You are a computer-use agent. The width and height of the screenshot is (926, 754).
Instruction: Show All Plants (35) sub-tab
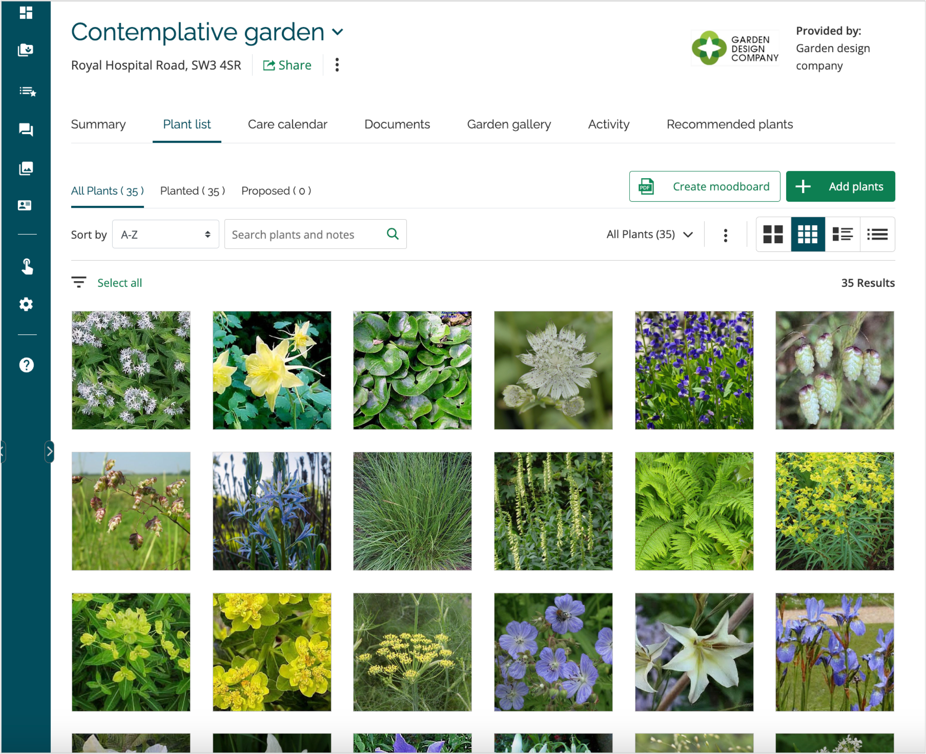pyautogui.click(x=107, y=191)
